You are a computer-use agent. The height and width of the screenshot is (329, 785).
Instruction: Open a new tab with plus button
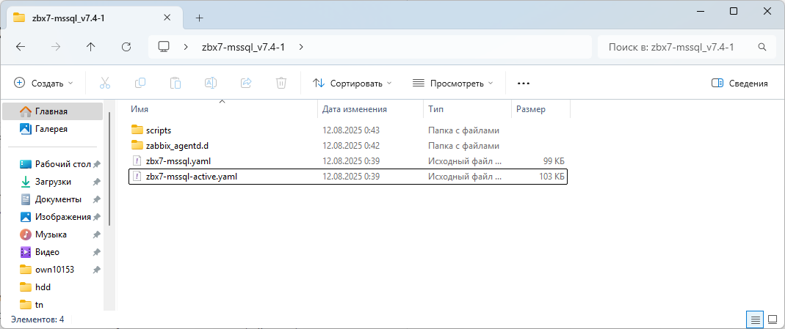199,18
